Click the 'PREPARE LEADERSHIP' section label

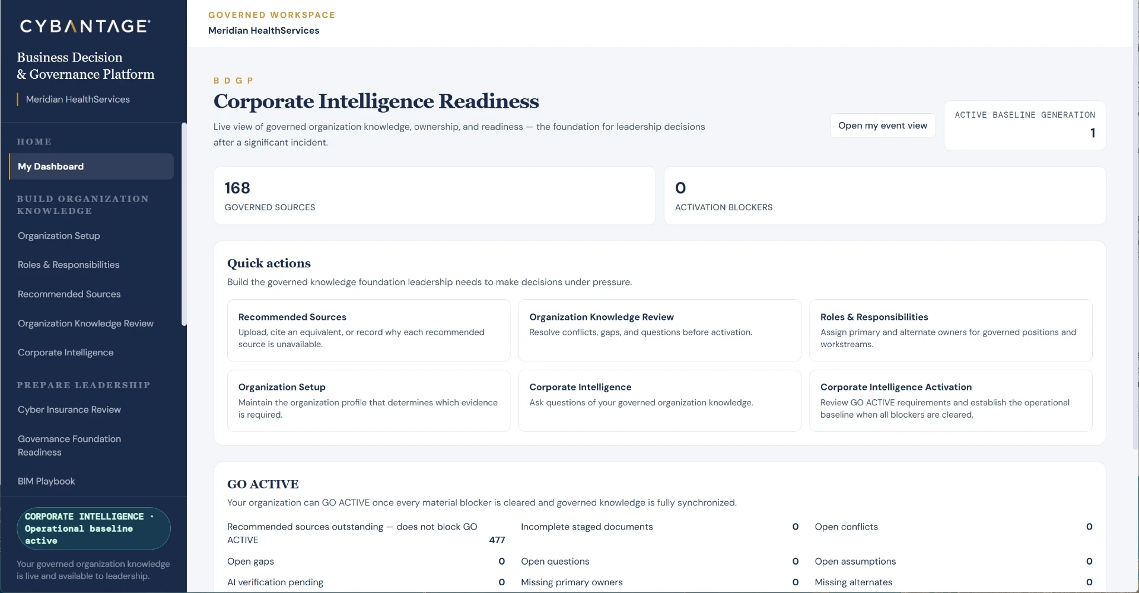(x=84, y=385)
